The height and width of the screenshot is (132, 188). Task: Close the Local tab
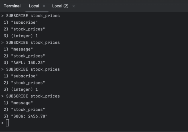[44, 6]
